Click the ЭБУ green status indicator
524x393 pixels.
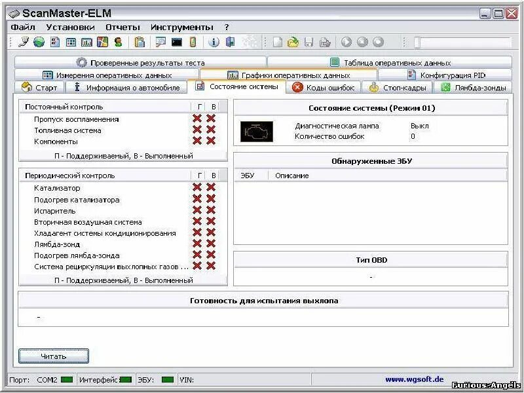click(168, 380)
